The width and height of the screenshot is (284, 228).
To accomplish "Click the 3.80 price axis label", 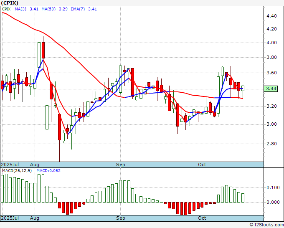I will click(x=271, y=57).
